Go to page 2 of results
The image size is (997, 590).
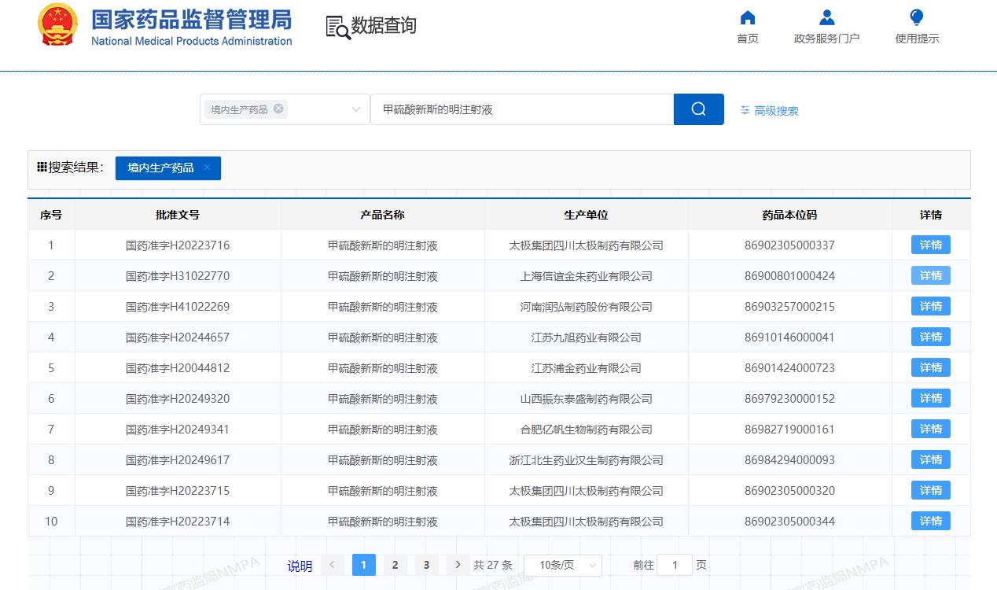pos(395,565)
